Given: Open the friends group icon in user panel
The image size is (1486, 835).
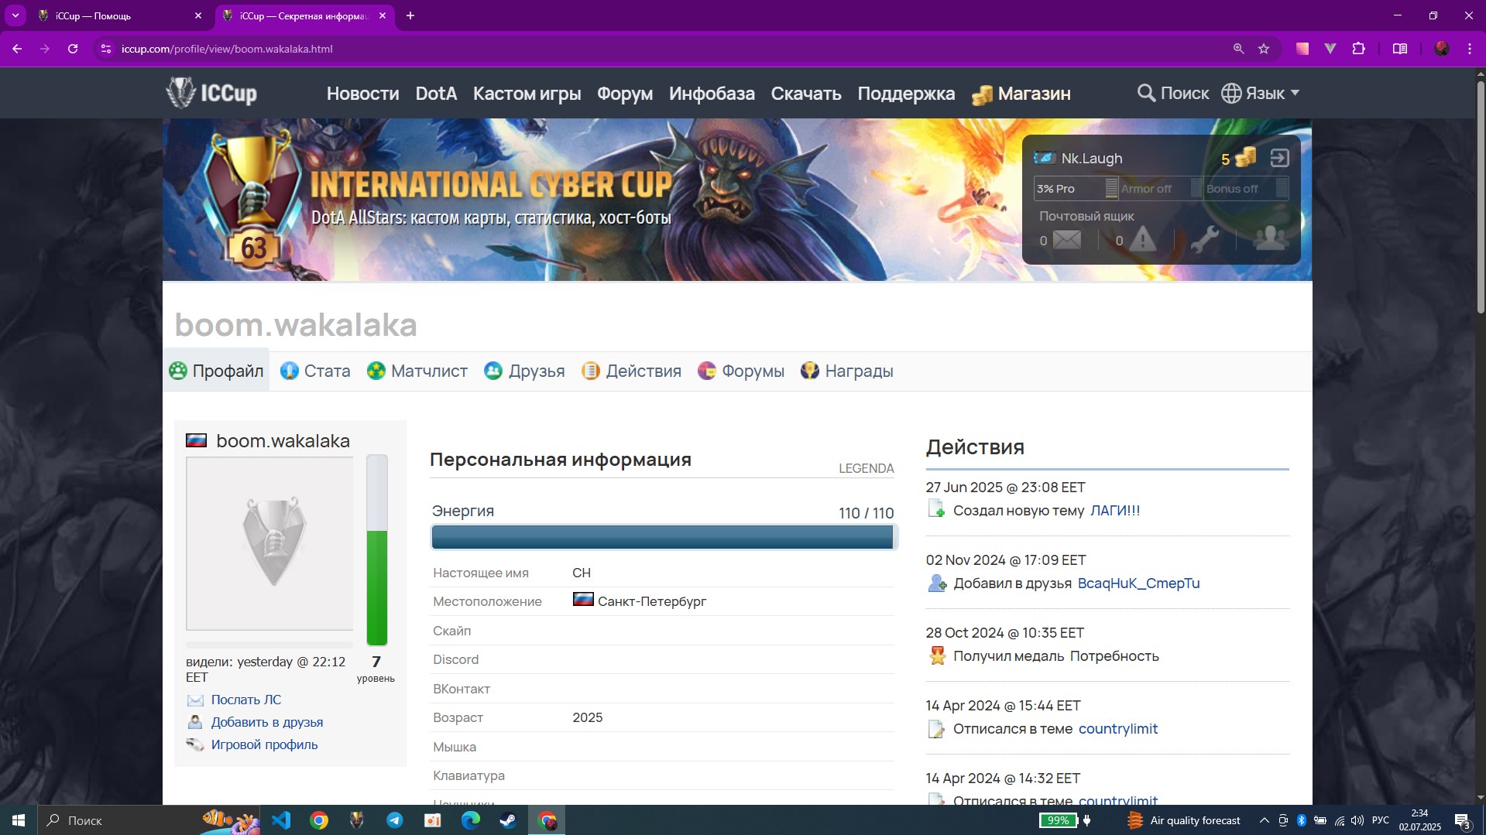Looking at the screenshot, I should coord(1271,238).
